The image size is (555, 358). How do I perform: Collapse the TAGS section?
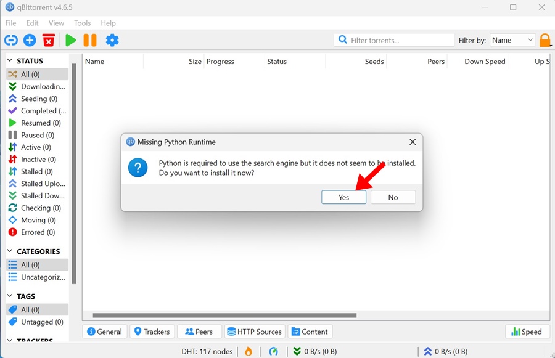(x=9, y=296)
